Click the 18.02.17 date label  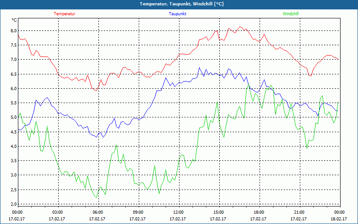pyautogui.click(x=339, y=219)
